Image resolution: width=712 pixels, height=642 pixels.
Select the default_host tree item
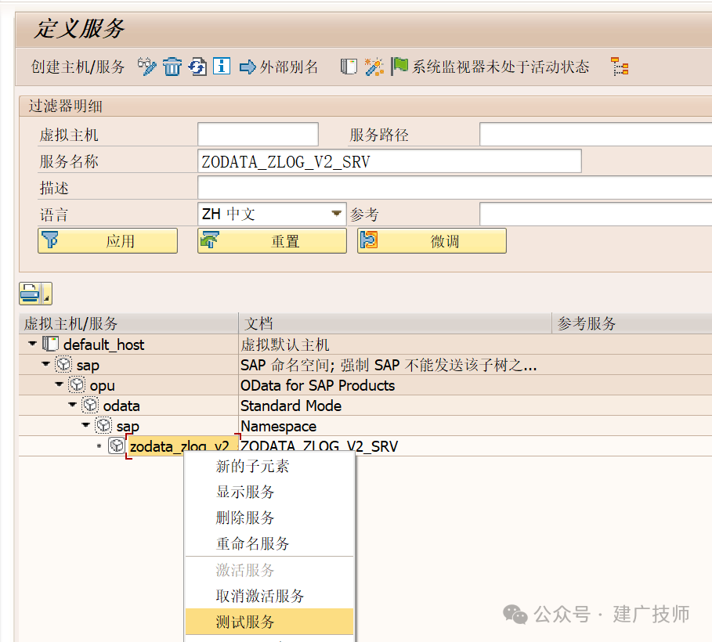coord(103,344)
